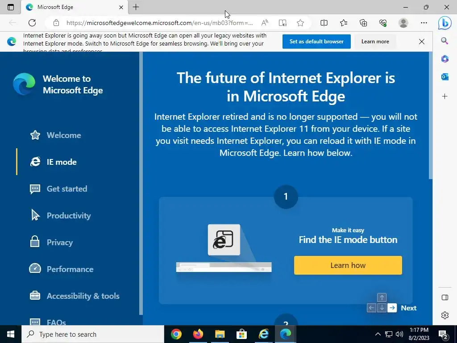Click the main page vertical scrollbar
This screenshot has width=457, height=343.
click(x=431, y=116)
